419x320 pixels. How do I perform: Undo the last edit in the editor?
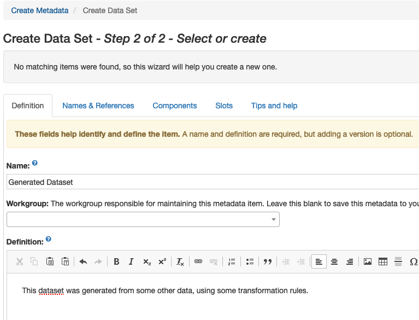tap(83, 262)
